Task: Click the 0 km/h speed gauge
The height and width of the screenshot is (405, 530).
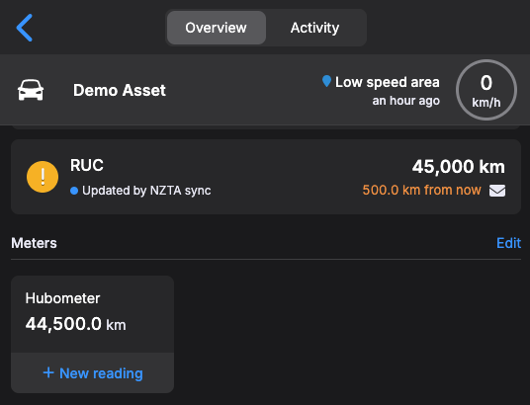Action: tap(486, 90)
